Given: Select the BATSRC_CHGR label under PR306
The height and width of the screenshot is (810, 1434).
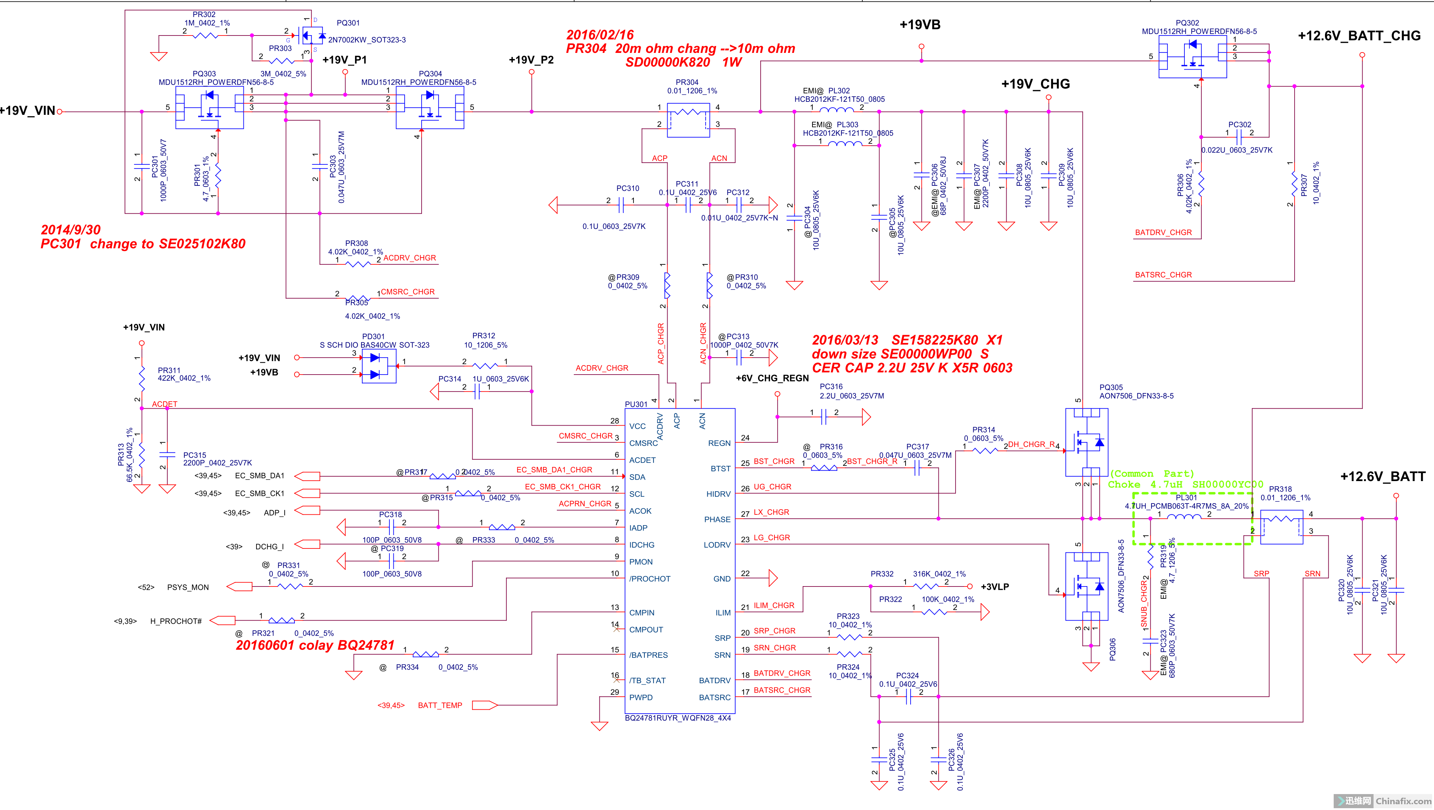Looking at the screenshot, I should [x=1163, y=275].
